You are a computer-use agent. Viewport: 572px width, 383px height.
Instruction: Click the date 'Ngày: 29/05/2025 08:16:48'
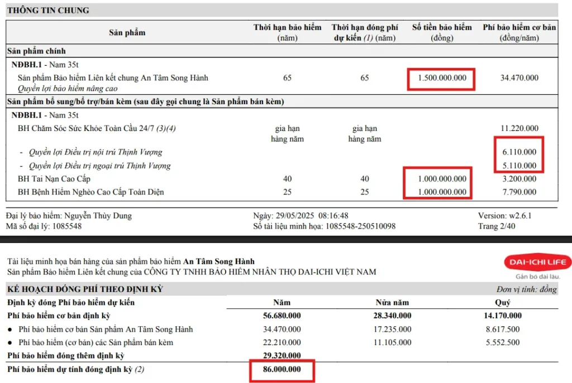[x=301, y=216]
